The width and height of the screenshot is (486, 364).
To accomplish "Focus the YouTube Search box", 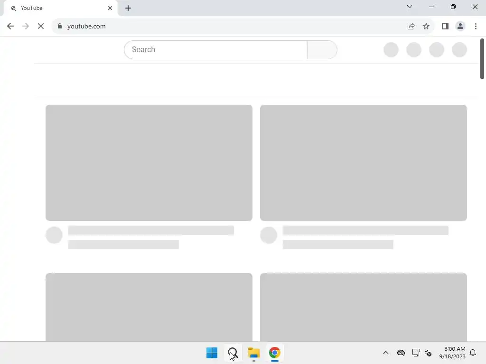I will coord(216,49).
